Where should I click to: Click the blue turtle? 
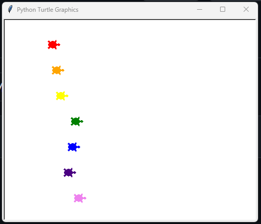pos(74,147)
